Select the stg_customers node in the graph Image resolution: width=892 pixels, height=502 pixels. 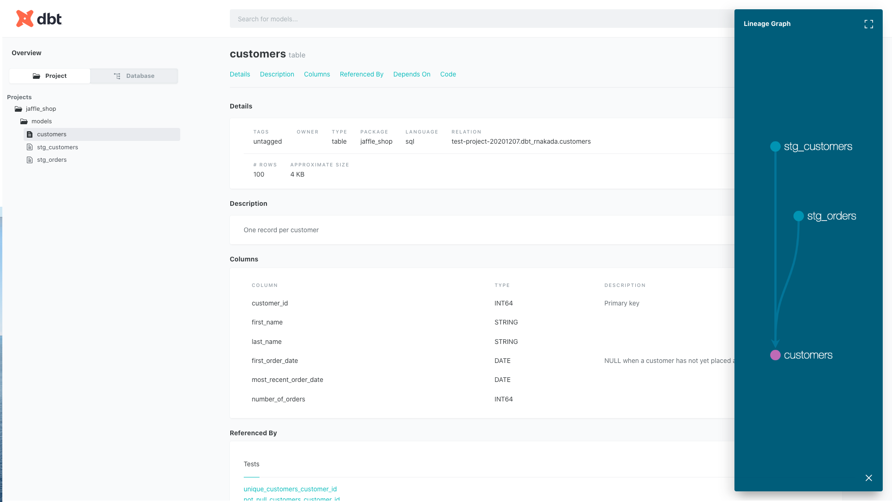[x=775, y=146]
